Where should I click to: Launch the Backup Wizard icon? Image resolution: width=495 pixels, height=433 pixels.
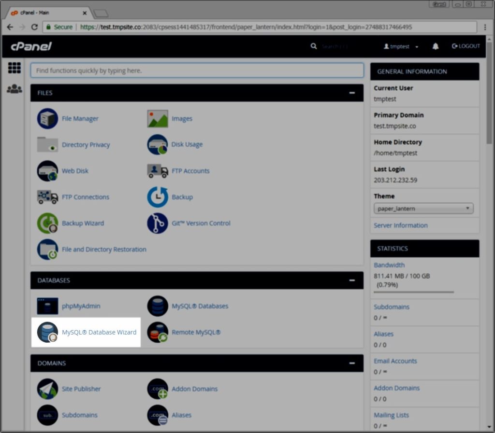tap(47, 223)
